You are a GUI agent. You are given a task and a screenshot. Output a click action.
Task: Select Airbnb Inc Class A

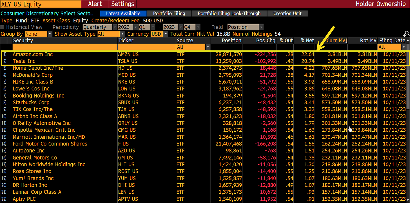(x=35, y=116)
